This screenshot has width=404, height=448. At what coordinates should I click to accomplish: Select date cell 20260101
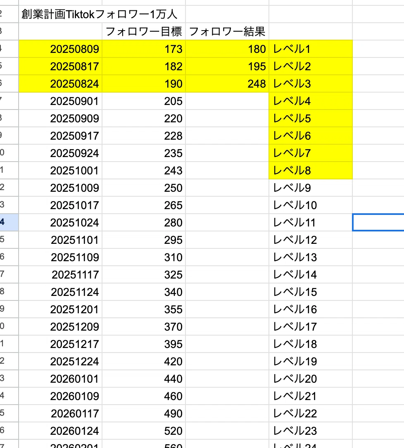click(61, 379)
